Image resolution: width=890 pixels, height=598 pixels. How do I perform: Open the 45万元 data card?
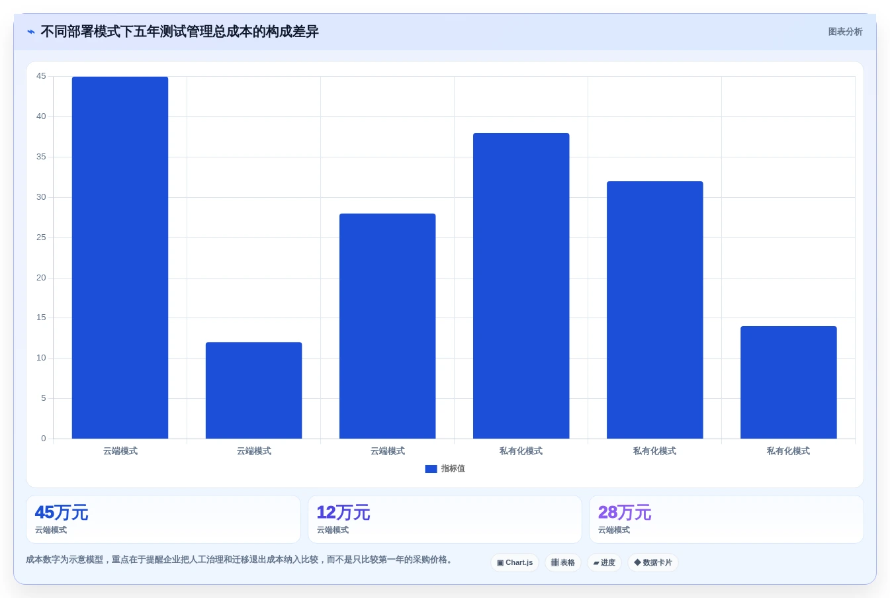[163, 519]
